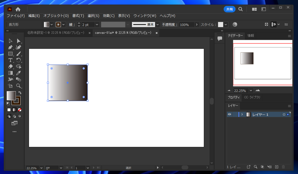Reset to default fill and stroke
Image resolution: width=298 pixels, height=174 pixels.
pyautogui.click(x=8, y=104)
